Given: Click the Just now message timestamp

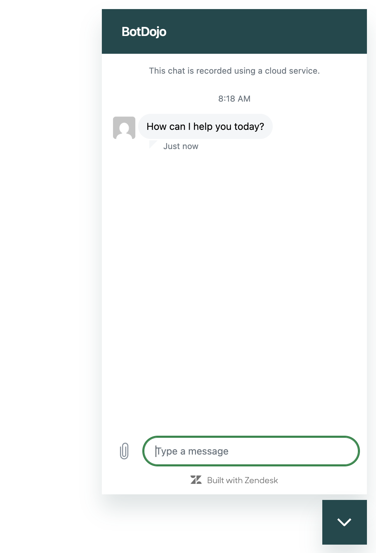Looking at the screenshot, I should click(181, 146).
